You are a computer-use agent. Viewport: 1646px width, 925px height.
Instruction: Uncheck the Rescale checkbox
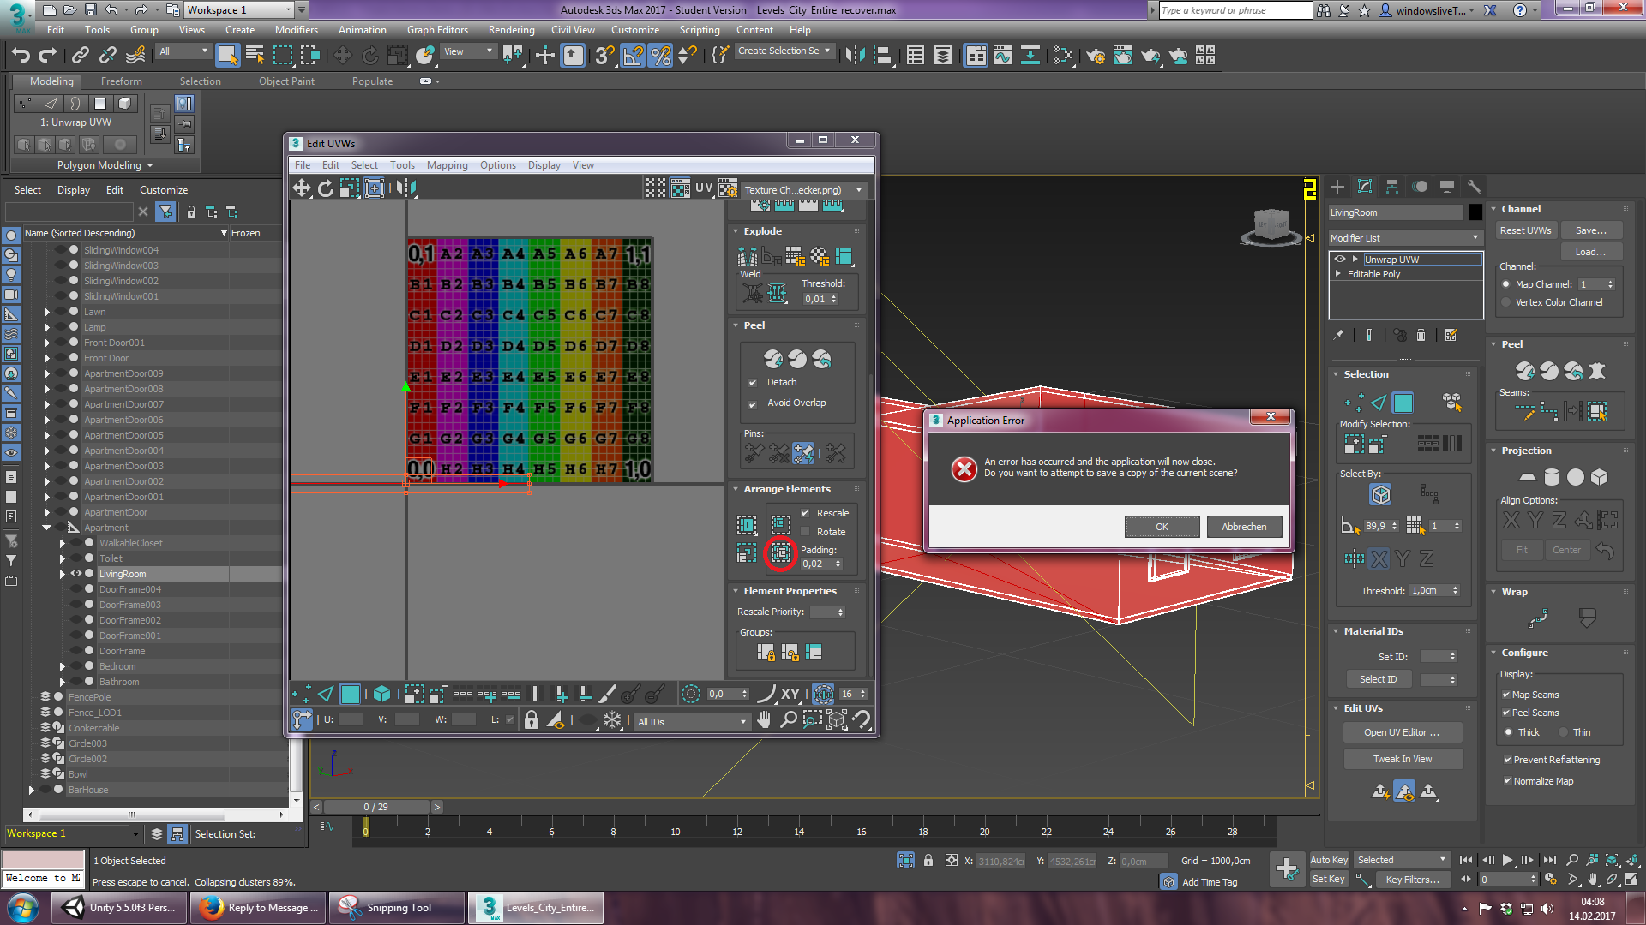coord(805,513)
